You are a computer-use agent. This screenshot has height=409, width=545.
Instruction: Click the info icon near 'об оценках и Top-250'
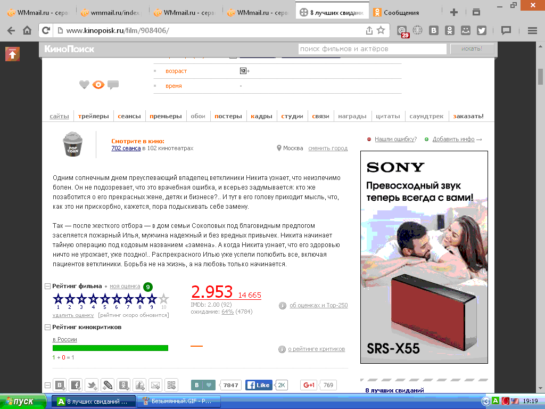282,306
